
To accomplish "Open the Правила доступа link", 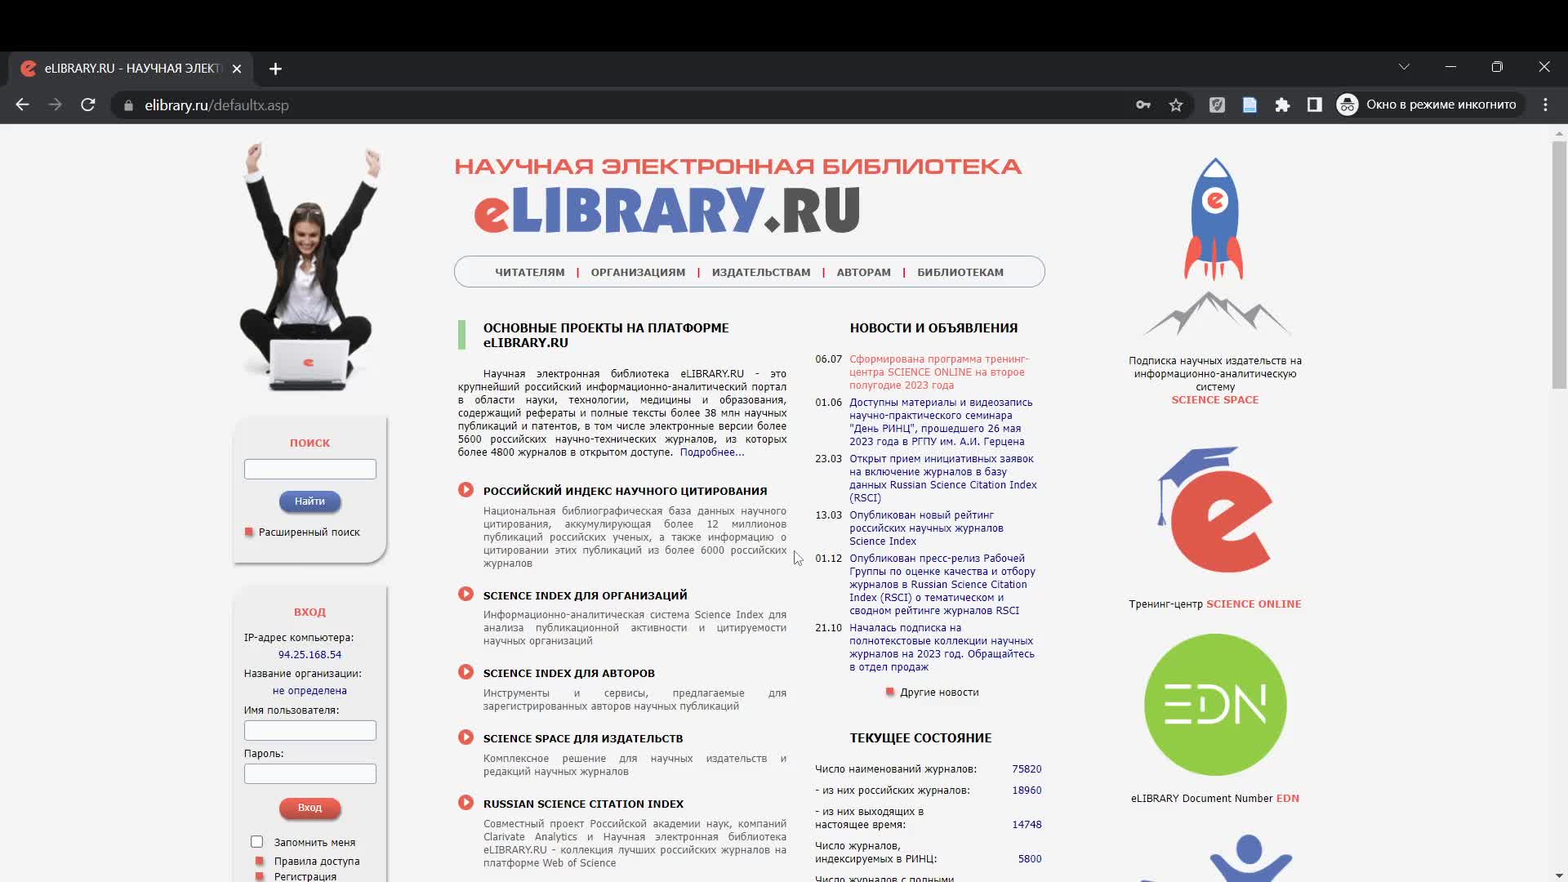I will click(x=317, y=862).
